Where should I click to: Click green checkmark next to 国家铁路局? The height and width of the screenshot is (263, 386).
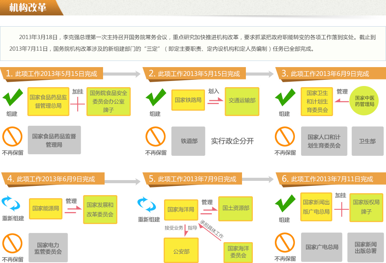[x=156, y=97]
